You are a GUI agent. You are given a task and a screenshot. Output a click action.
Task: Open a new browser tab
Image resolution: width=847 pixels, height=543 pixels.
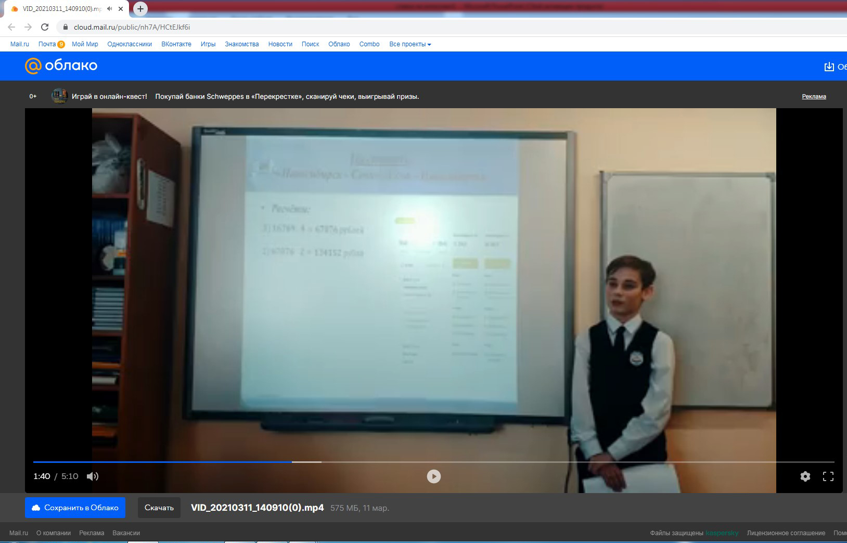click(140, 9)
